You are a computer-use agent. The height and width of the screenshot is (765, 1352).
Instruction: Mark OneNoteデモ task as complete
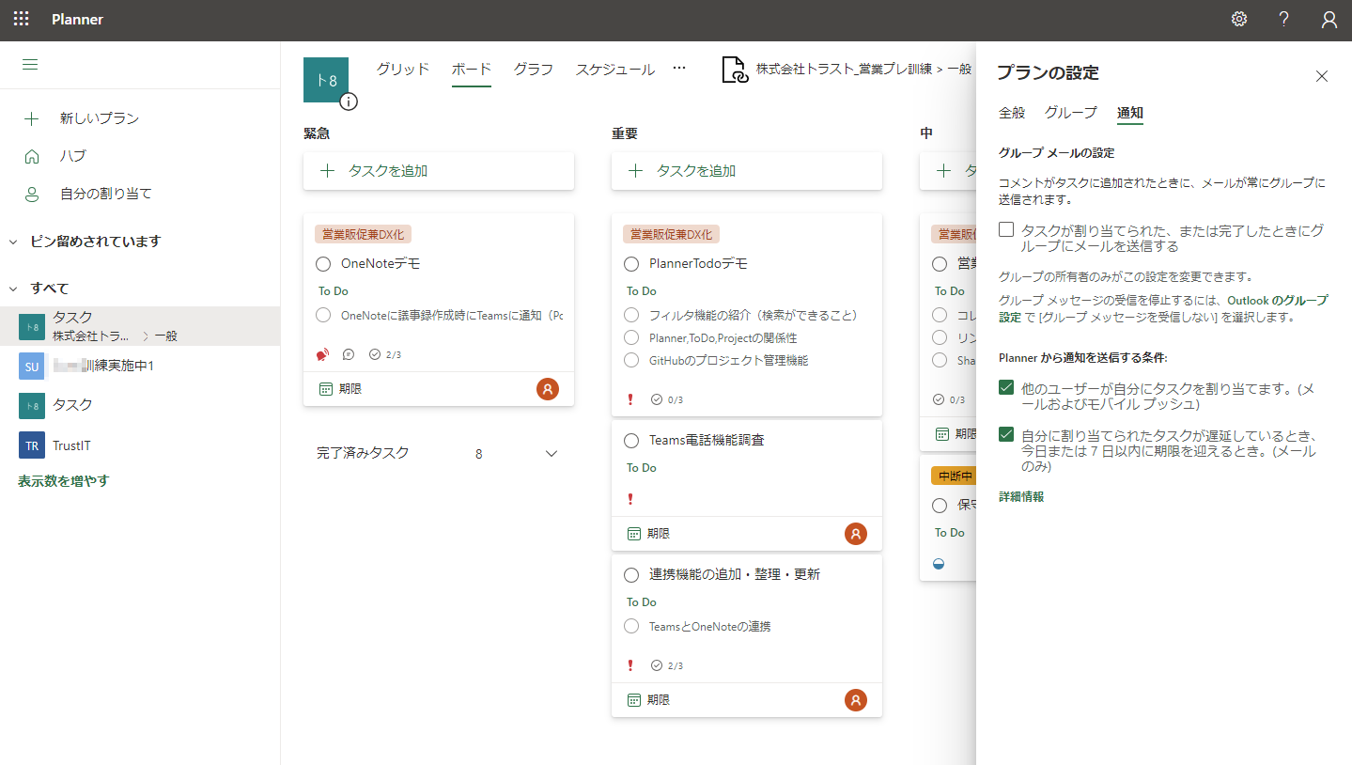click(x=323, y=264)
